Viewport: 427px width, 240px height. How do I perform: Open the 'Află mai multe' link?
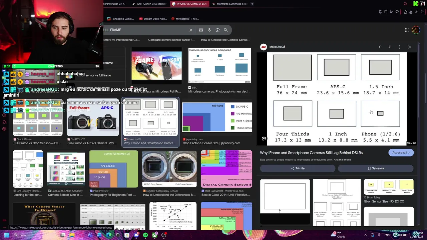342,160
